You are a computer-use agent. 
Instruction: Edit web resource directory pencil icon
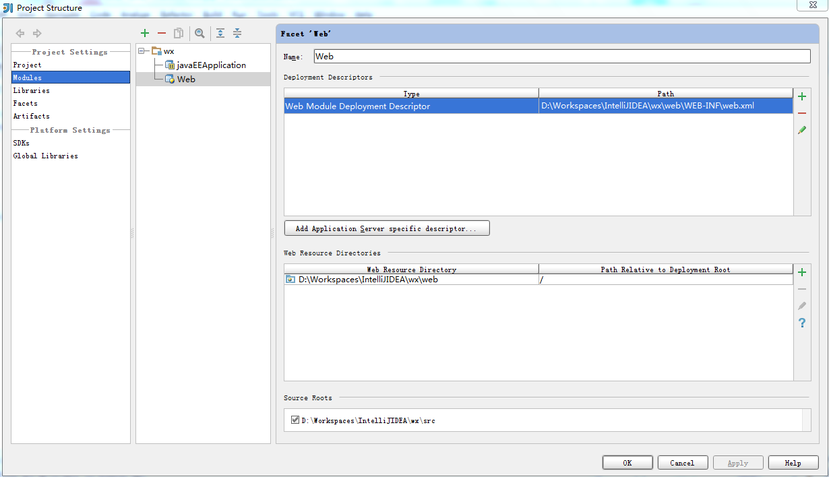[x=802, y=306]
